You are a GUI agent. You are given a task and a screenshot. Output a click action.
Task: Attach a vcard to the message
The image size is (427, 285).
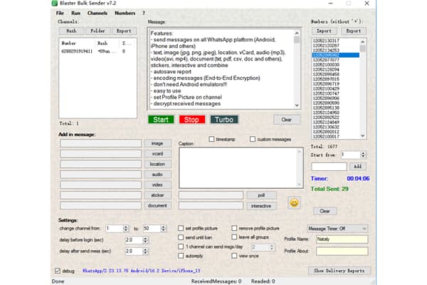[x=158, y=153]
